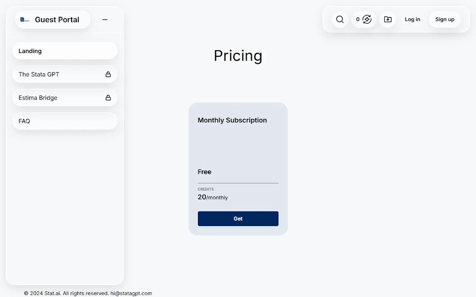Open the search magnifier icon

tap(340, 19)
